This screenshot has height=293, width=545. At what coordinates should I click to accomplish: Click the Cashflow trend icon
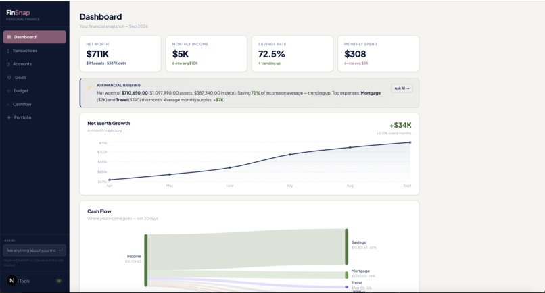(x=9, y=104)
